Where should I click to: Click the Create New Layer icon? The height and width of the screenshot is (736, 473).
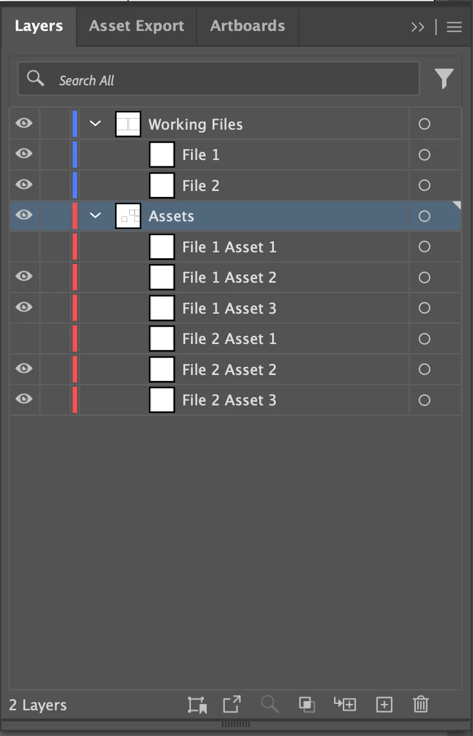[x=384, y=704]
